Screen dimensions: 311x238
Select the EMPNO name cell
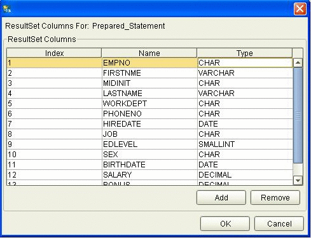coord(149,63)
